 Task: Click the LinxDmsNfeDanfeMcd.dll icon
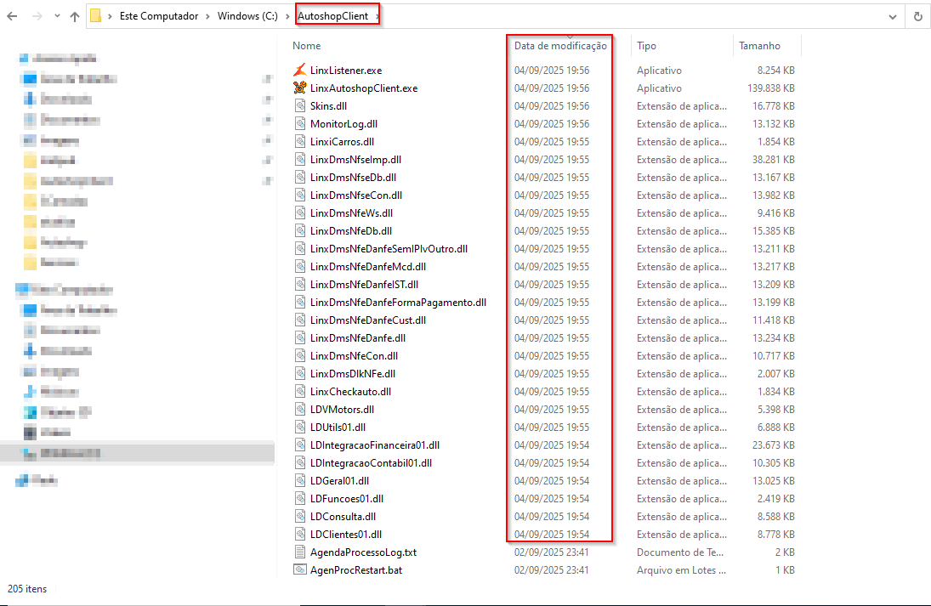tap(300, 267)
